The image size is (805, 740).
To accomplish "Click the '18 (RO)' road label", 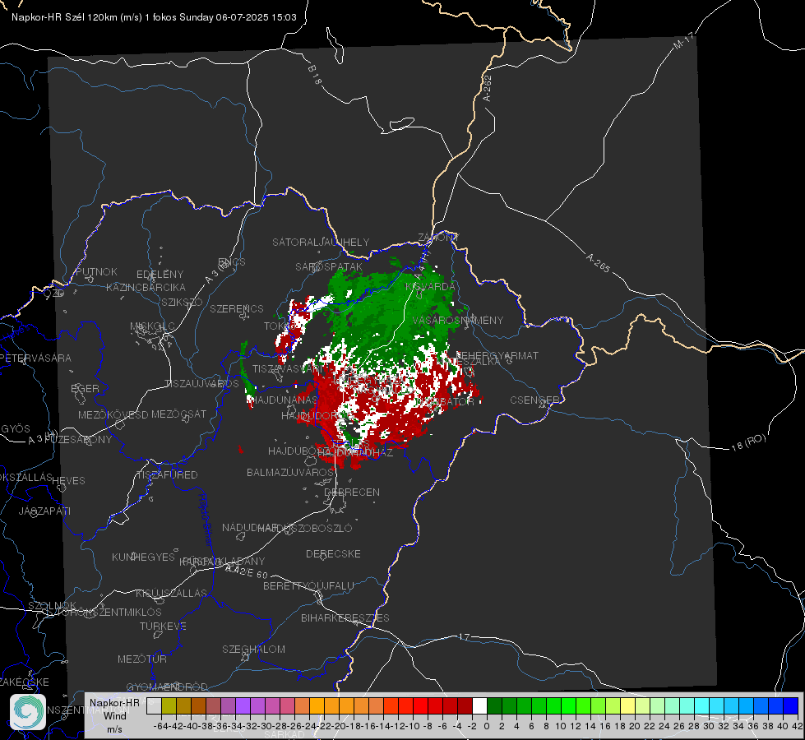I will point(748,442).
